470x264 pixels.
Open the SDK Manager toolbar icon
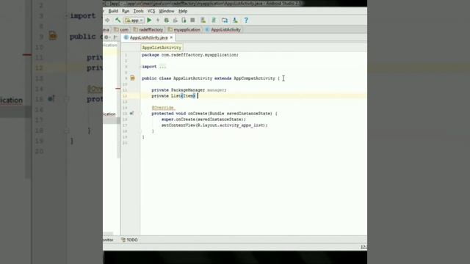(235, 20)
